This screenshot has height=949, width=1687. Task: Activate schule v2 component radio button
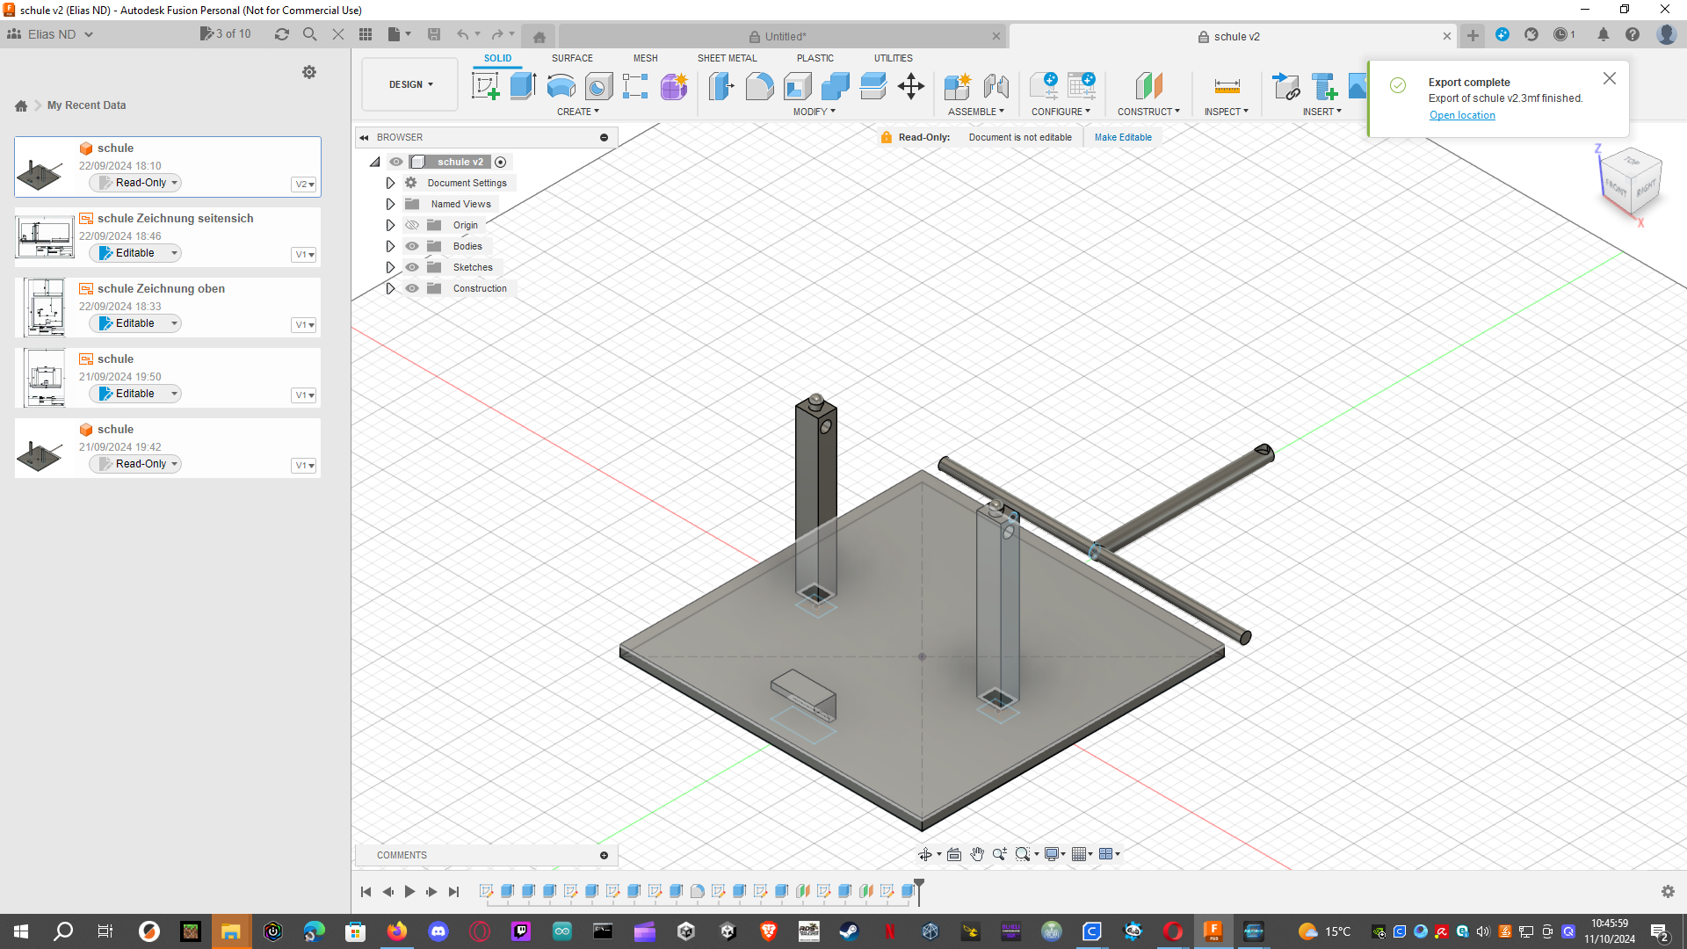tap(501, 162)
